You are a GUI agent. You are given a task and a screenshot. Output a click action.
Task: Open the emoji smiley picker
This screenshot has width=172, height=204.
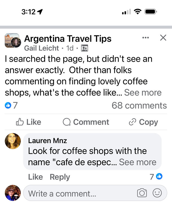157,193
